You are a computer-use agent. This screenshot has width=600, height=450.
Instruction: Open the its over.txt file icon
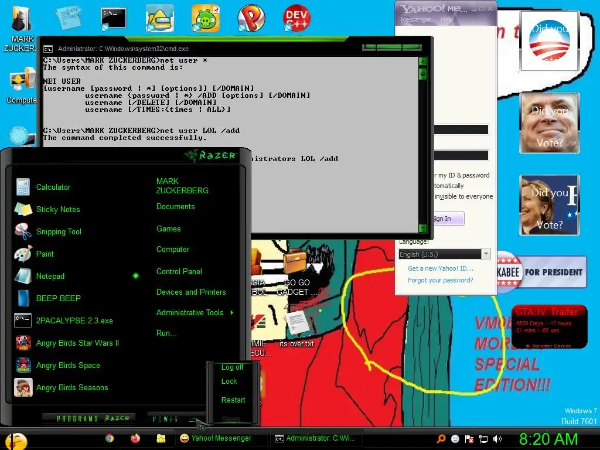[x=296, y=329]
